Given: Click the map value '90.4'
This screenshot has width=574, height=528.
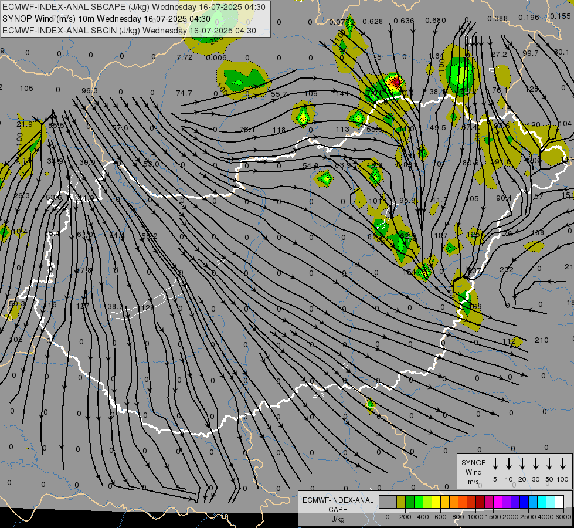Looking at the screenshot, I should [504, 198].
